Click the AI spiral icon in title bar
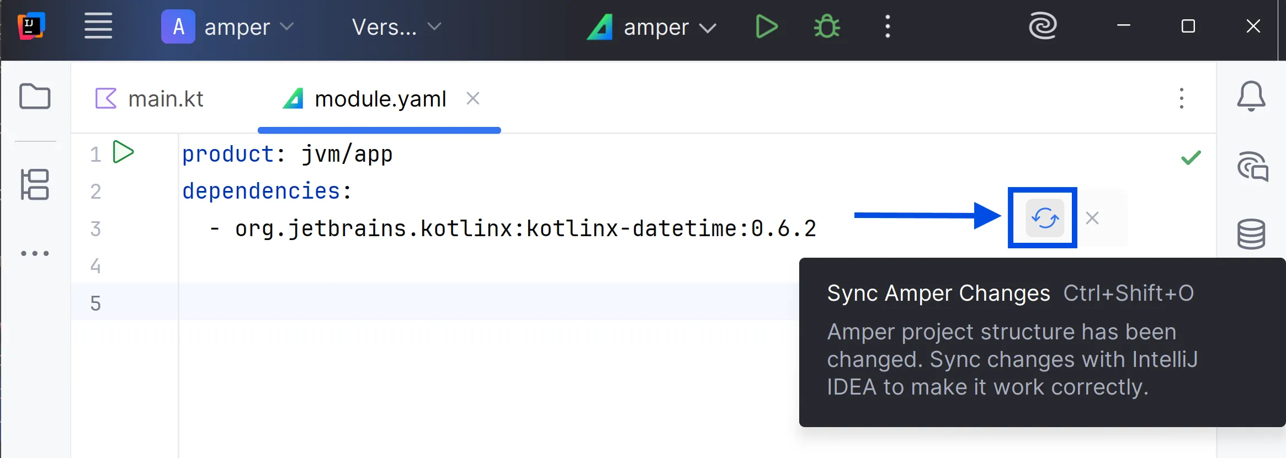The width and height of the screenshot is (1286, 458). [1042, 26]
